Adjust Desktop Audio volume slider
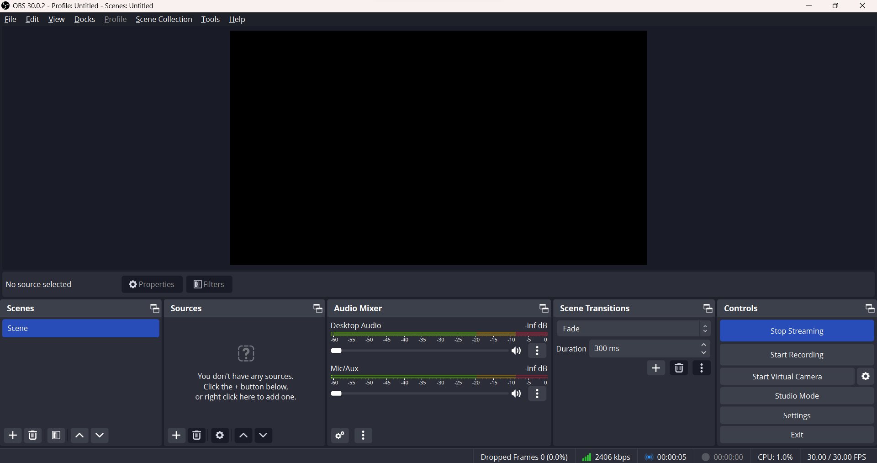 [419, 351]
